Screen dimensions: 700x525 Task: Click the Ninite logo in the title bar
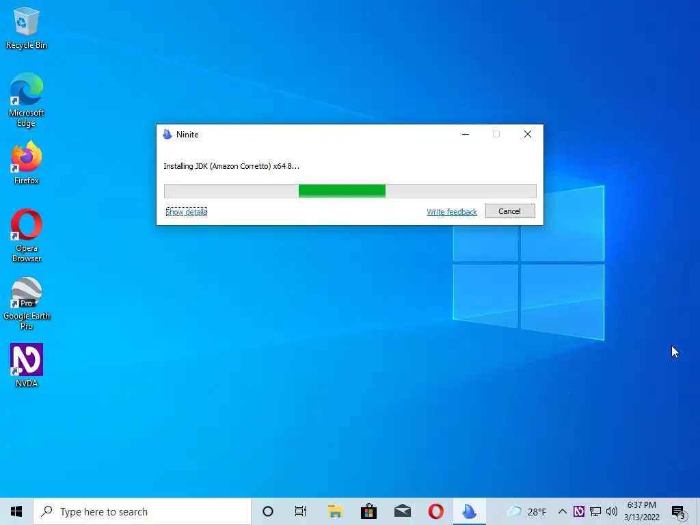pos(167,135)
